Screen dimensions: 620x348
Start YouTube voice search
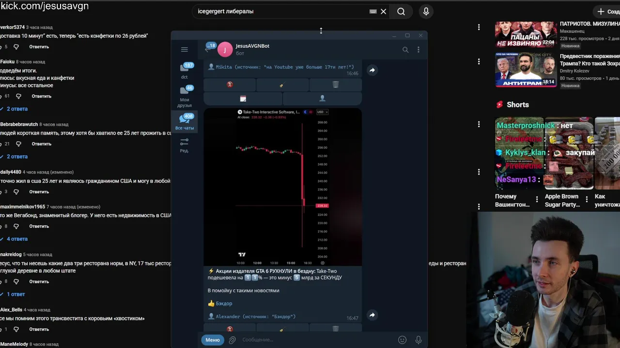click(426, 11)
